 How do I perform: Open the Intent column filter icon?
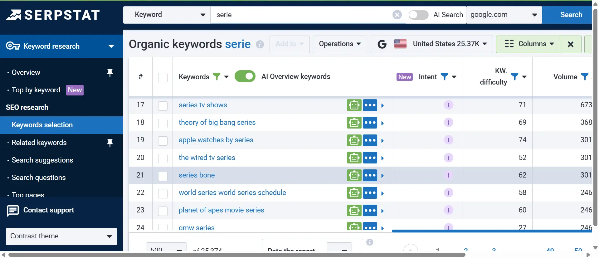point(444,76)
